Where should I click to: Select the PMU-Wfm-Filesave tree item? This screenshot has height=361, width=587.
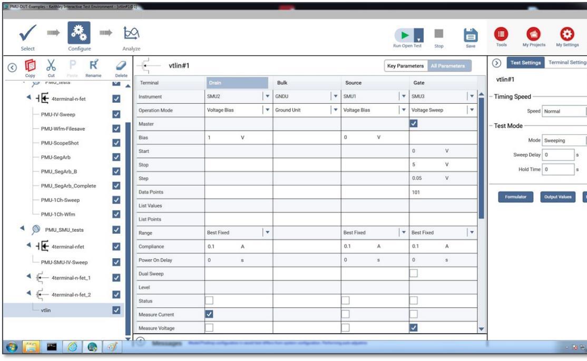coord(63,129)
